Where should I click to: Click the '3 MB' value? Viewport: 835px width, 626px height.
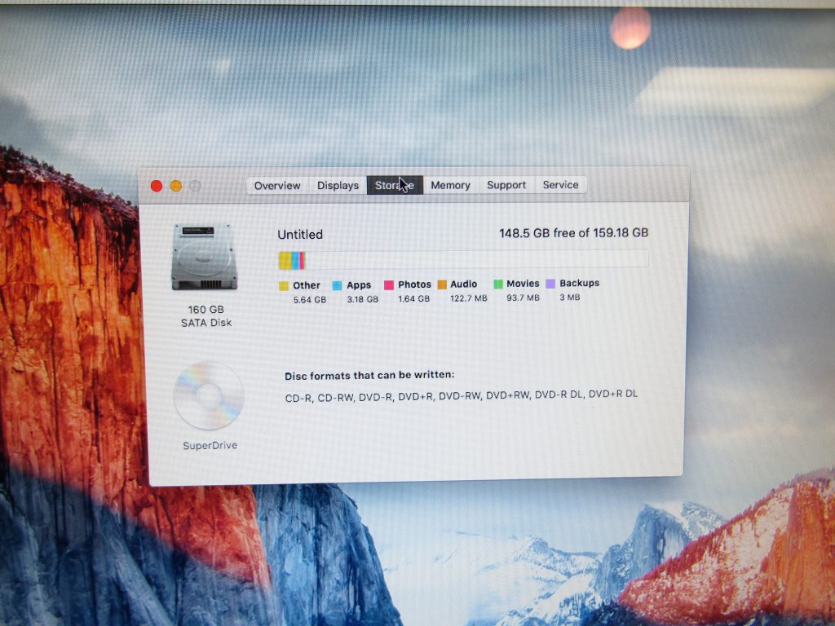pos(569,297)
